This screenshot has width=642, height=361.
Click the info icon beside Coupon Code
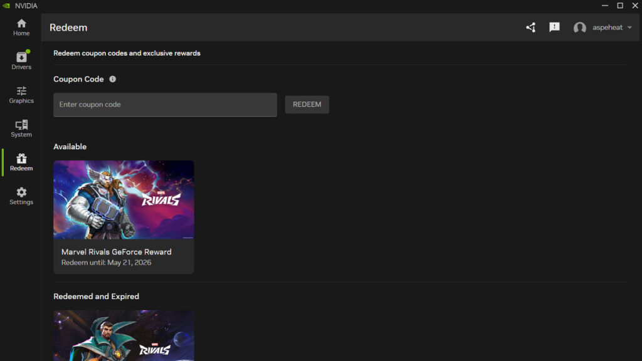113,79
